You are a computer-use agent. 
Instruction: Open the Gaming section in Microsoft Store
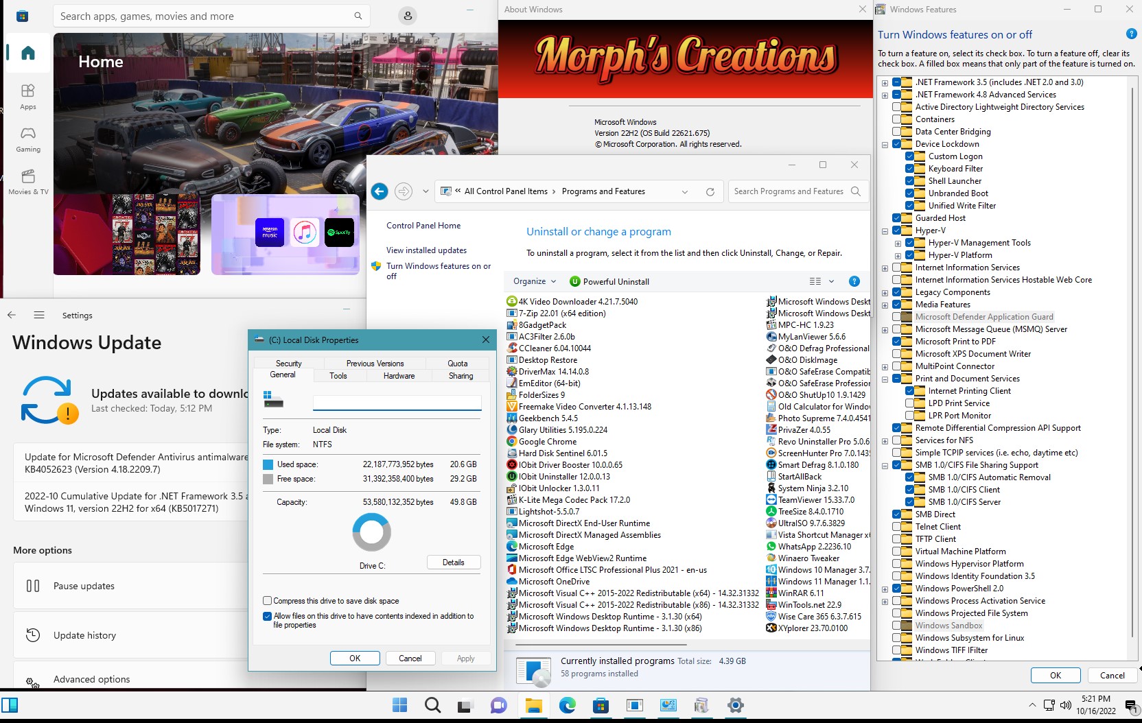pyautogui.click(x=28, y=139)
